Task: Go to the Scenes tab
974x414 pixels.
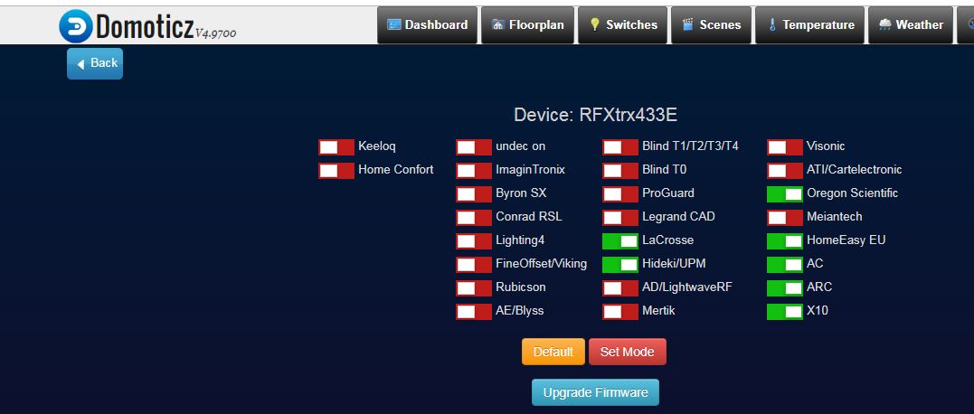Action: 711,24
